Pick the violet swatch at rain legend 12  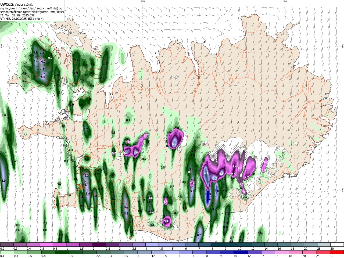254,252
